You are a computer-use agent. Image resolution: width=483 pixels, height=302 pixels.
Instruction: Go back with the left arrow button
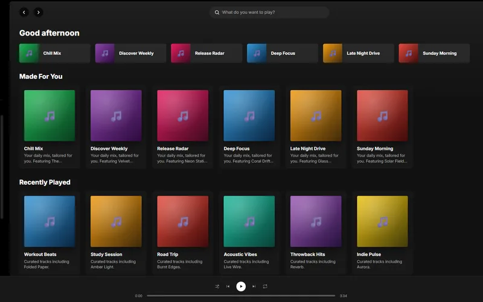tap(24, 12)
